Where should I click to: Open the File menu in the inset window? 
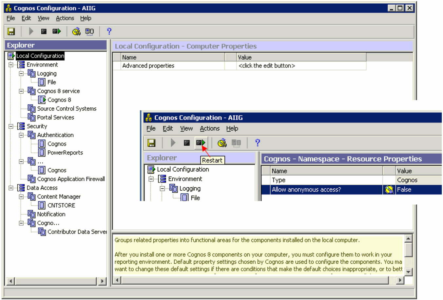[x=151, y=129]
